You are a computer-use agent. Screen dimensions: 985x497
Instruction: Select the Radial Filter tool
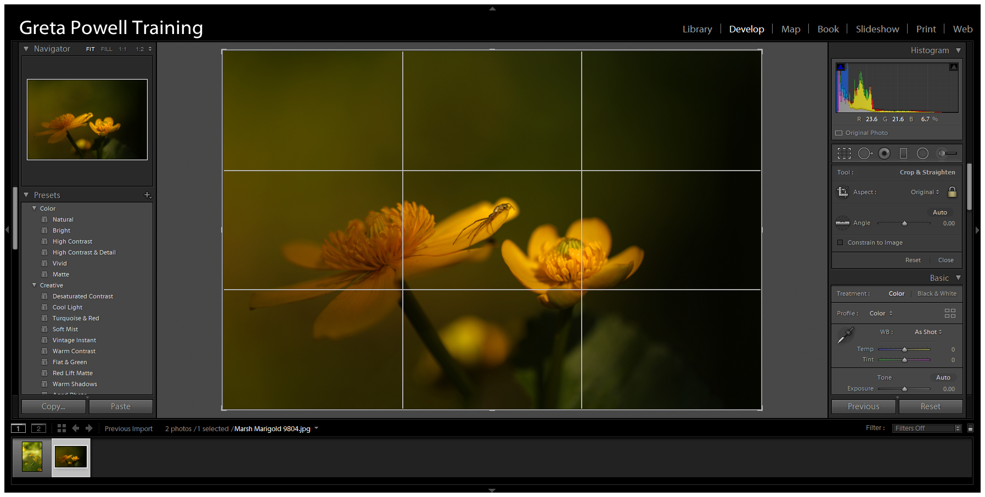(922, 153)
